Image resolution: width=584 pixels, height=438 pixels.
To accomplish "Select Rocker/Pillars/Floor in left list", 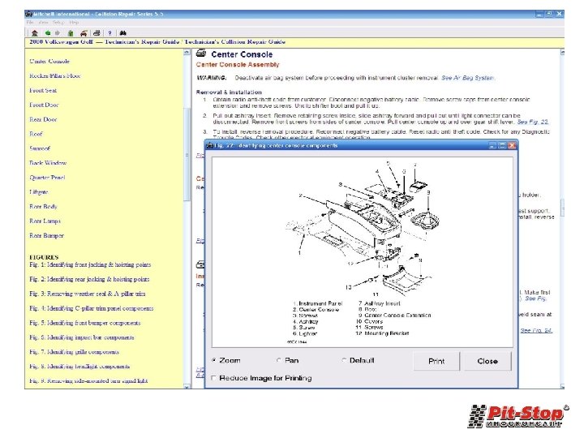I will [x=55, y=75].
